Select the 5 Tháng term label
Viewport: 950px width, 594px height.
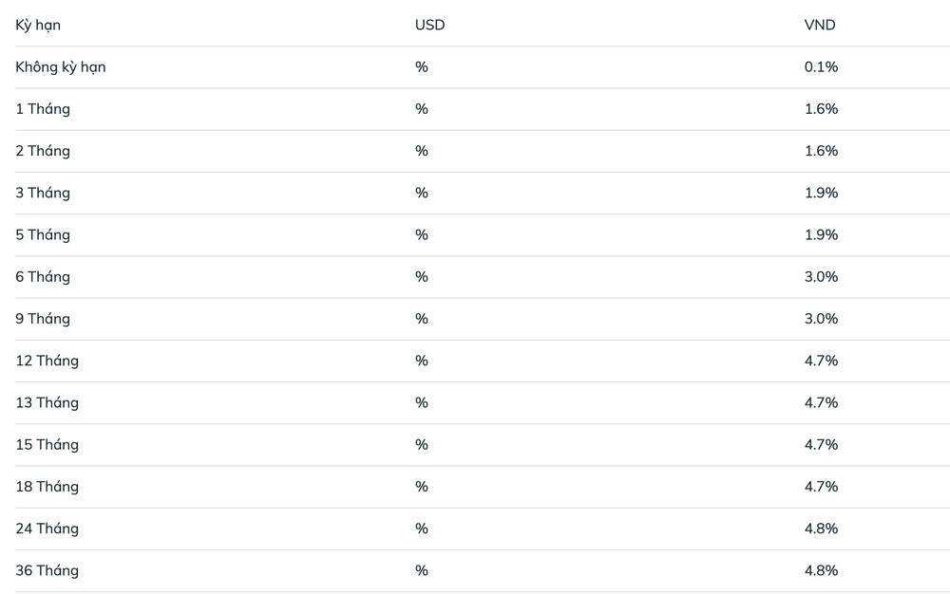click(43, 234)
